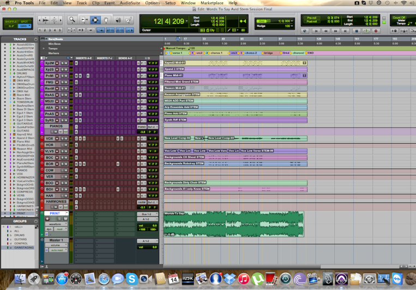Open the Tracks list popup menu
Viewport: 416px width, 290px height.
click(x=36, y=39)
